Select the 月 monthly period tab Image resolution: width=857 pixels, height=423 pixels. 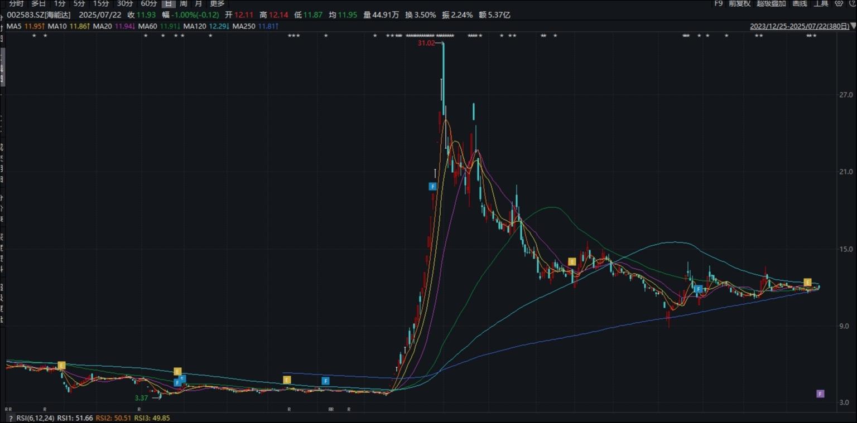click(199, 3)
